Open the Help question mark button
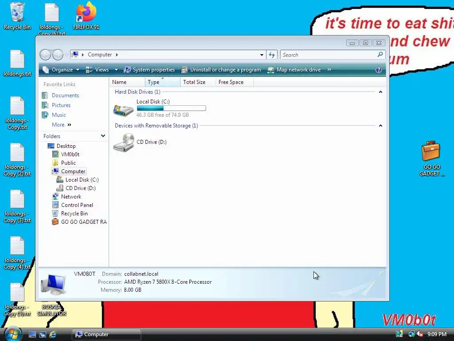Viewport: 454px width, 341px height. [379, 70]
